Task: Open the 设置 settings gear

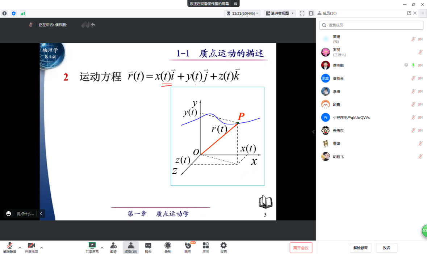Action: pos(223,247)
